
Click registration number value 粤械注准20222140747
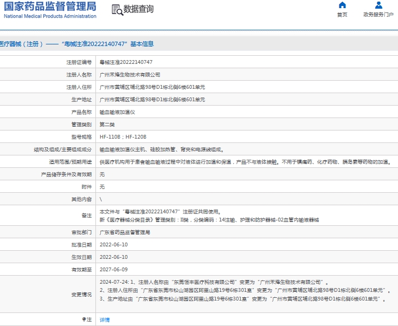coord(126,62)
